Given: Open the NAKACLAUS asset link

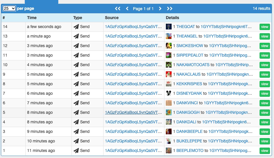Looking at the screenshot, I should click(188, 74).
